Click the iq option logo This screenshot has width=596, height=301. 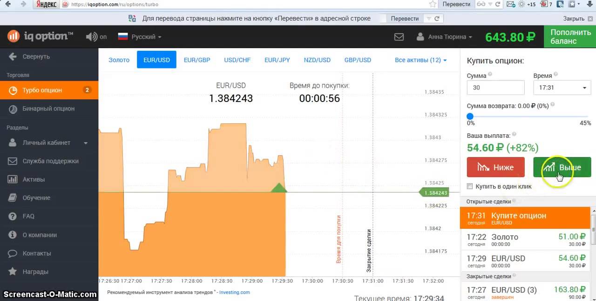(x=40, y=36)
